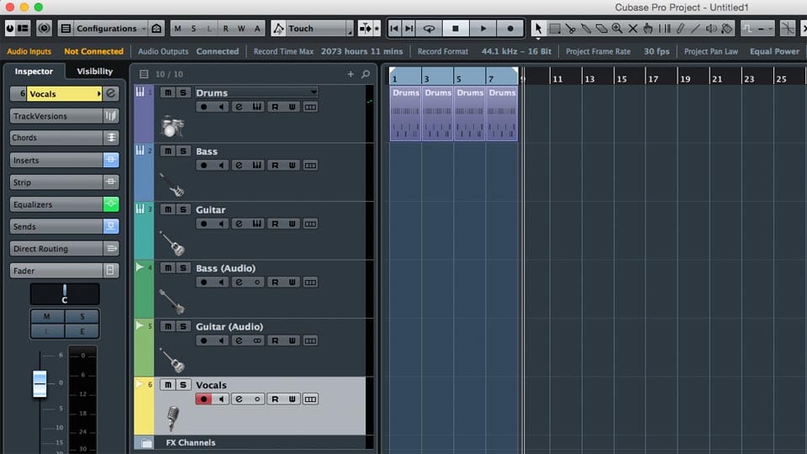Click the Record transport button

coord(510,29)
